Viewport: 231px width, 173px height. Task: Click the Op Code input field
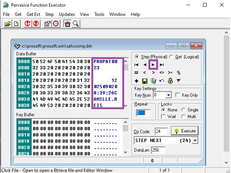(161, 131)
